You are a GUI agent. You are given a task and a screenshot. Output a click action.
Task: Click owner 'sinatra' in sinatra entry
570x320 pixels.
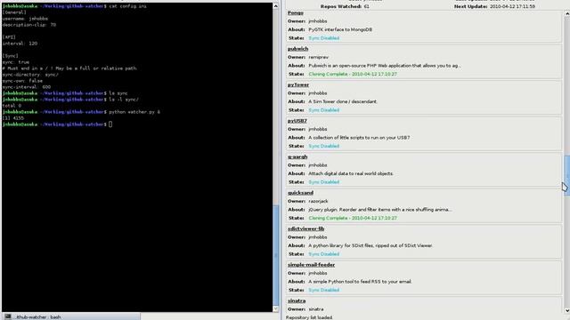316,309
